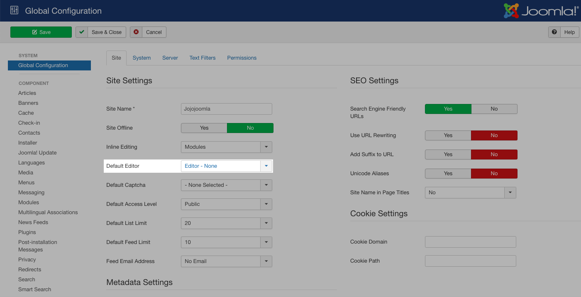Set Add Suffix to URL to Yes
The image size is (581, 297).
pyautogui.click(x=448, y=155)
